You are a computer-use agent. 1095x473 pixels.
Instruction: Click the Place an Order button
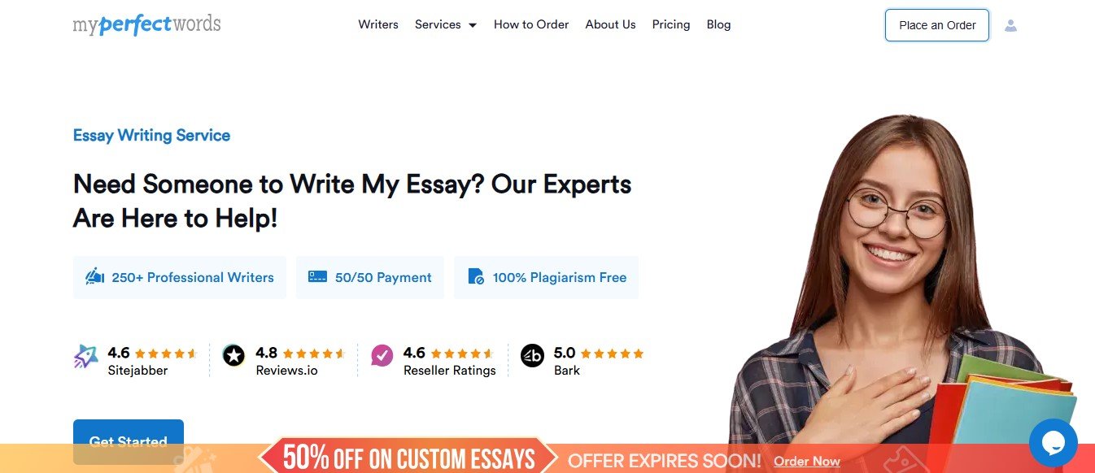(x=937, y=25)
